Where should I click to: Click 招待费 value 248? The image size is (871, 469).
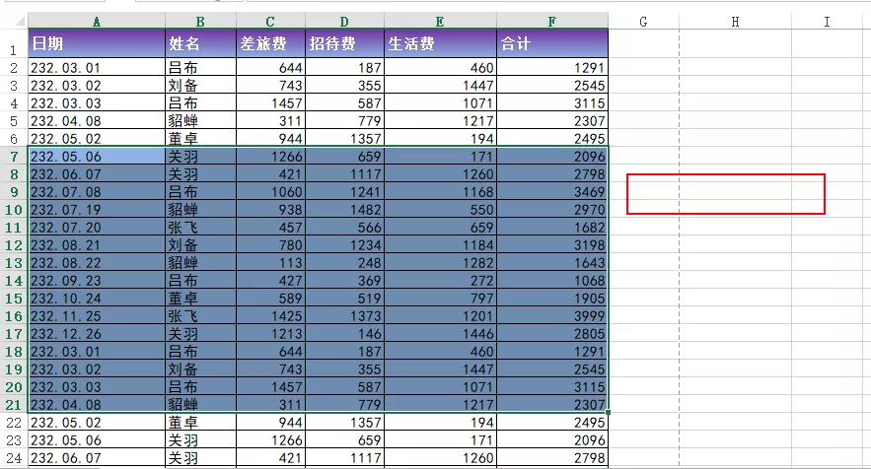[x=344, y=263]
